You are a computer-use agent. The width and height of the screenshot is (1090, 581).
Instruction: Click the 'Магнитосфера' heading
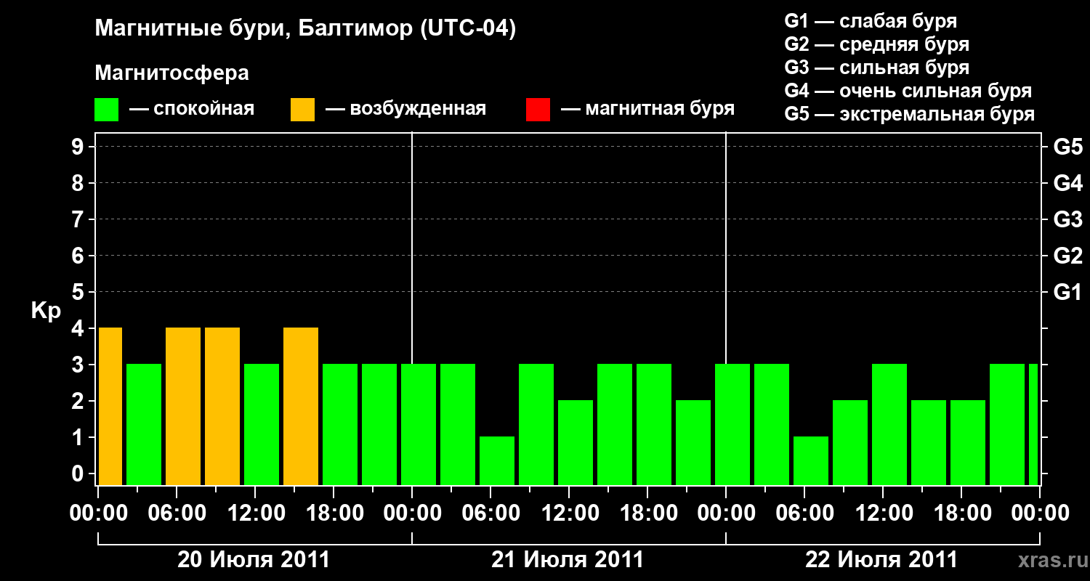click(172, 73)
